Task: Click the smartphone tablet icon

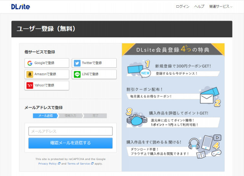Action: (207, 143)
